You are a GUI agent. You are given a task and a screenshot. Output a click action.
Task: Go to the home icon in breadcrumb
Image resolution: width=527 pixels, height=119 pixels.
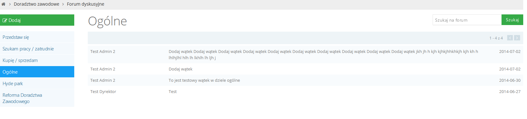tap(3, 4)
